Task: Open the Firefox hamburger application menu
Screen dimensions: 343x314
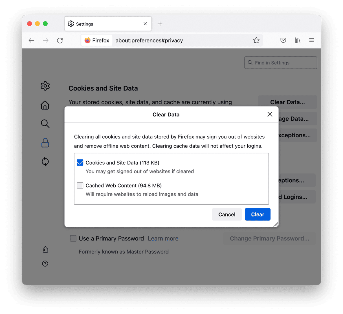Action: coord(311,40)
